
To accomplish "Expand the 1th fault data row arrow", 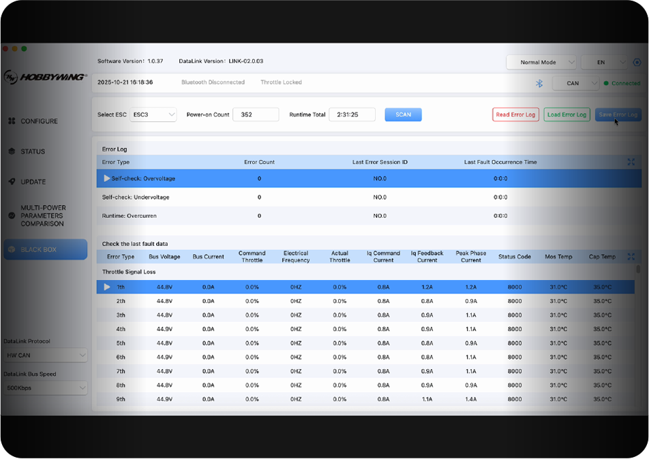I will click(107, 287).
